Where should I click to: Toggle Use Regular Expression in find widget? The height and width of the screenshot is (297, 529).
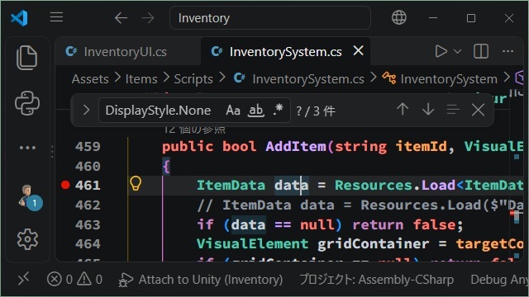(x=278, y=110)
